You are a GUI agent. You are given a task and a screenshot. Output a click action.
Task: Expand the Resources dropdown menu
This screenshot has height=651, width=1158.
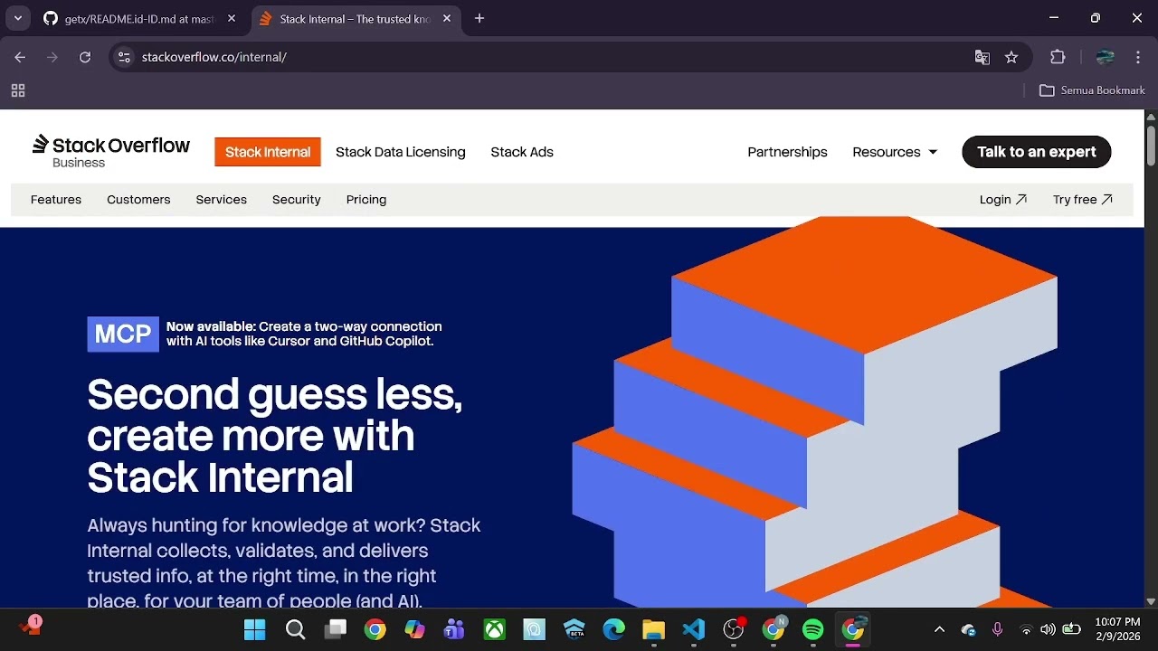(895, 152)
